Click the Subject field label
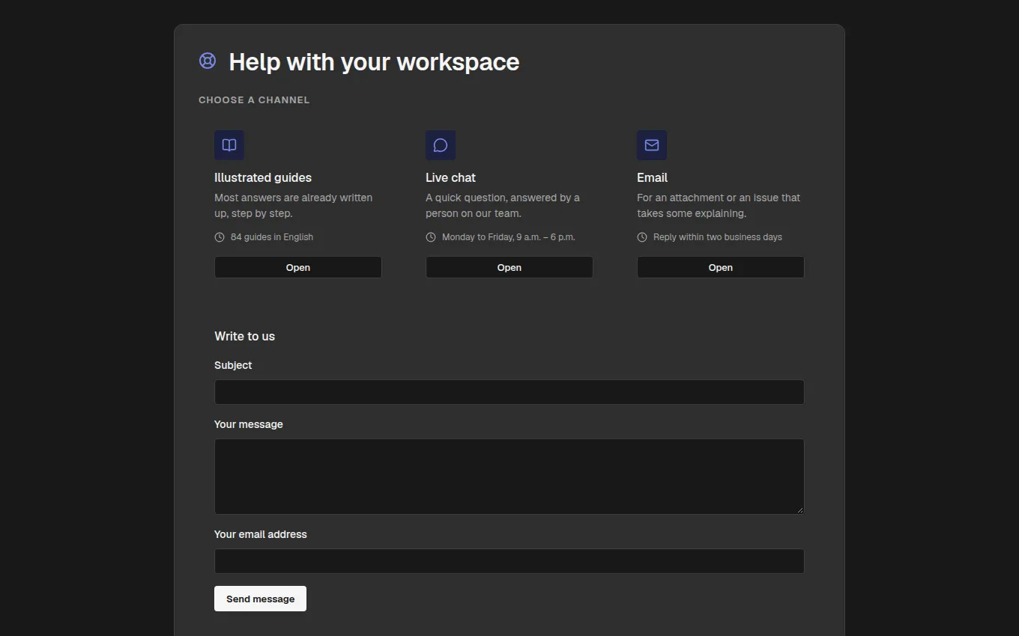The width and height of the screenshot is (1019, 636). [233, 365]
